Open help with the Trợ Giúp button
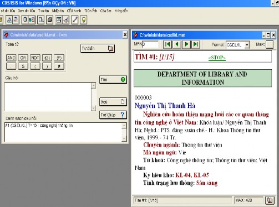279x207 pixels. (x=113, y=115)
